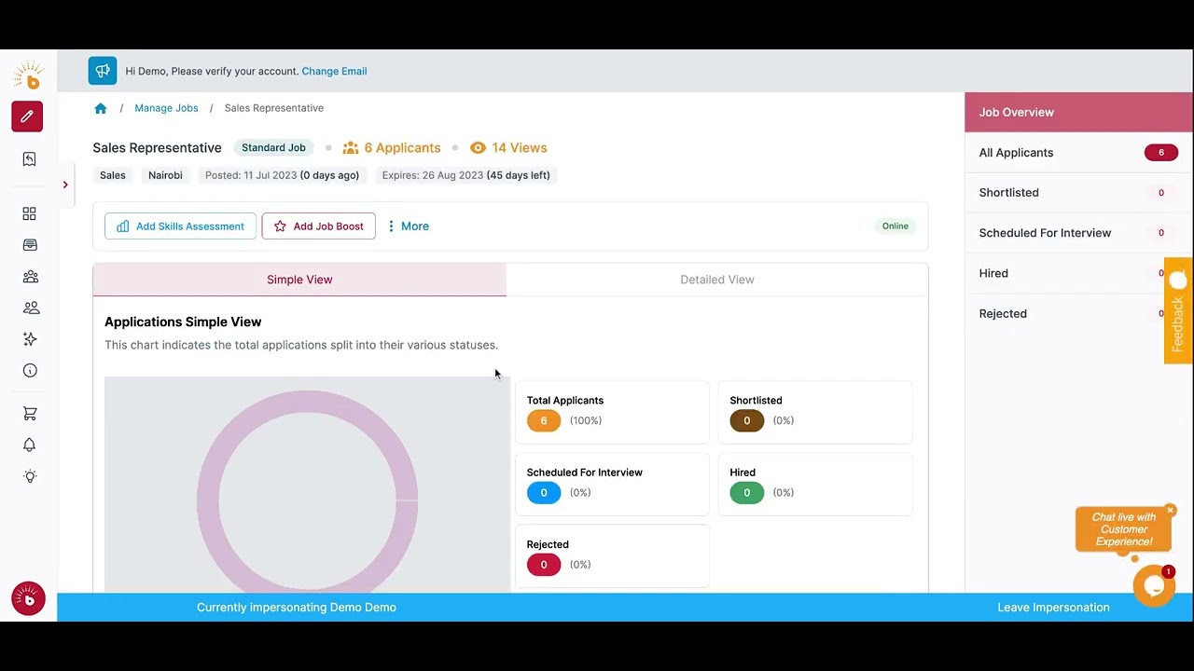Image resolution: width=1194 pixels, height=671 pixels.
Task: Click the brown Shortlisted count badge
Action: (746, 420)
